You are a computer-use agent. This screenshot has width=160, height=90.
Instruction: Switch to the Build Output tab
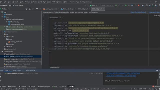17,70
